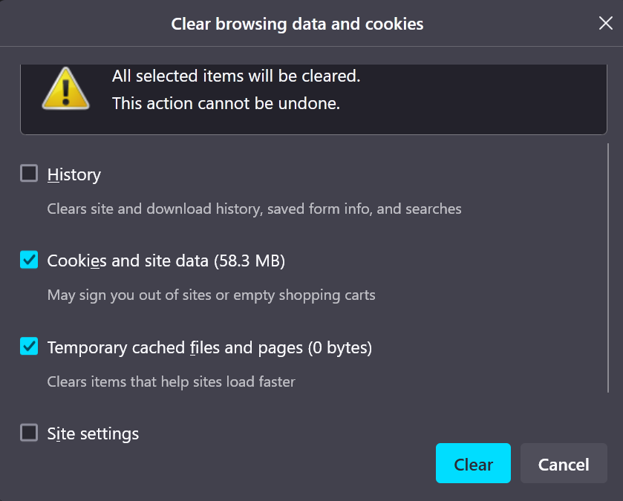This screenshot has width=623, height=501.
Task: Cancel clearing browsing data
Action: (x=563, y=464)
